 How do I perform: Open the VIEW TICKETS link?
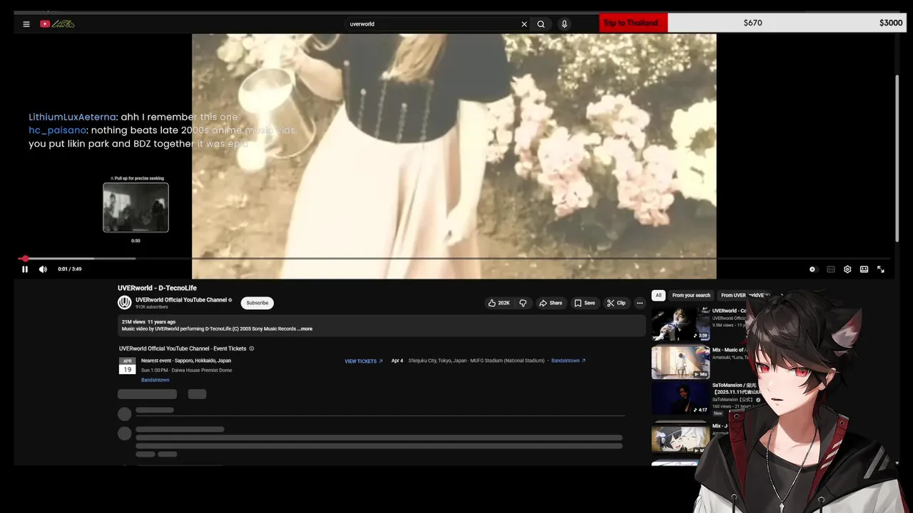364,361
